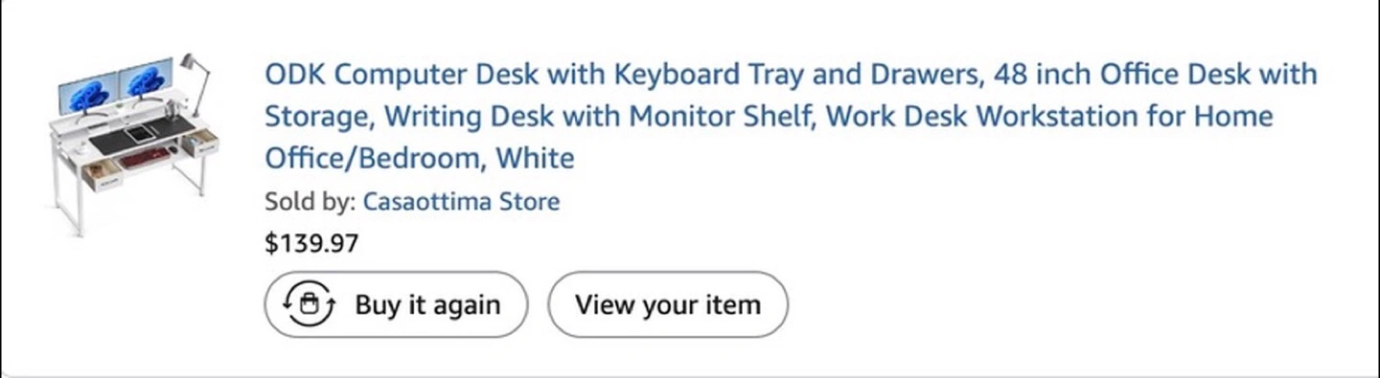Click the open wooden drawer in desk image
This screenshot has height=378, width=1380.
click(101, 175)
